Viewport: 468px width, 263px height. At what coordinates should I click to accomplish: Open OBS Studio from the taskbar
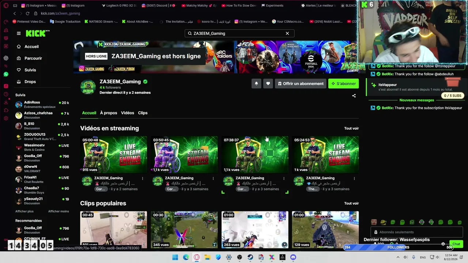point(239,257)
